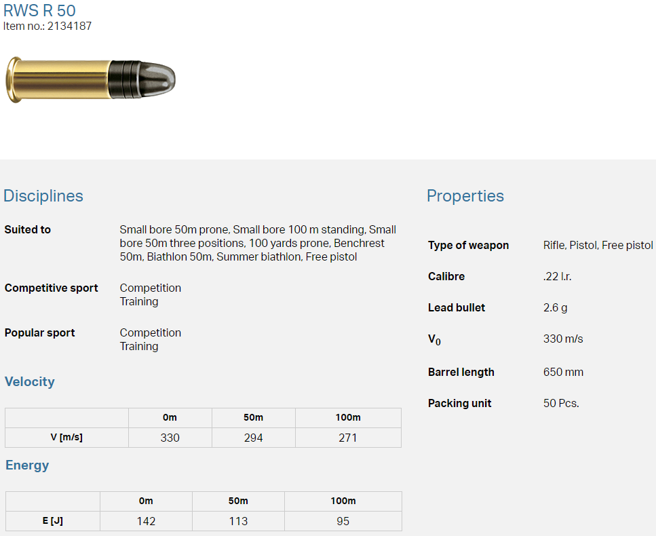Click the Barrel length 650 mm value
This screenshot has height=536, width=656.
click(563, 372)
